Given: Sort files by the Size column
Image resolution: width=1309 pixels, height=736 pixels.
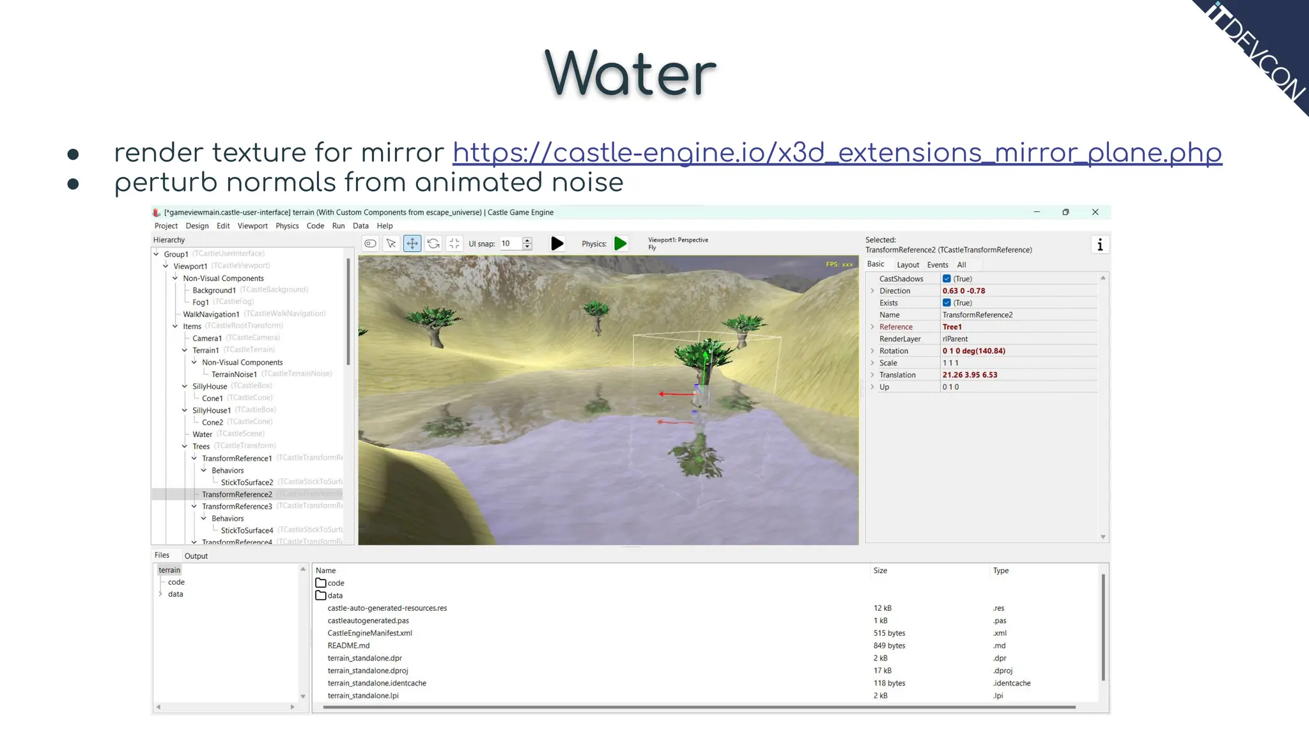Looking at the screenshot, I should (x=880, y=571).
